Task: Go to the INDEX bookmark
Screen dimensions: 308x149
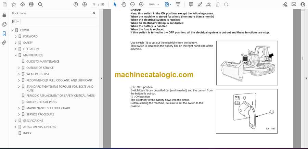Action: pos(27,133)
